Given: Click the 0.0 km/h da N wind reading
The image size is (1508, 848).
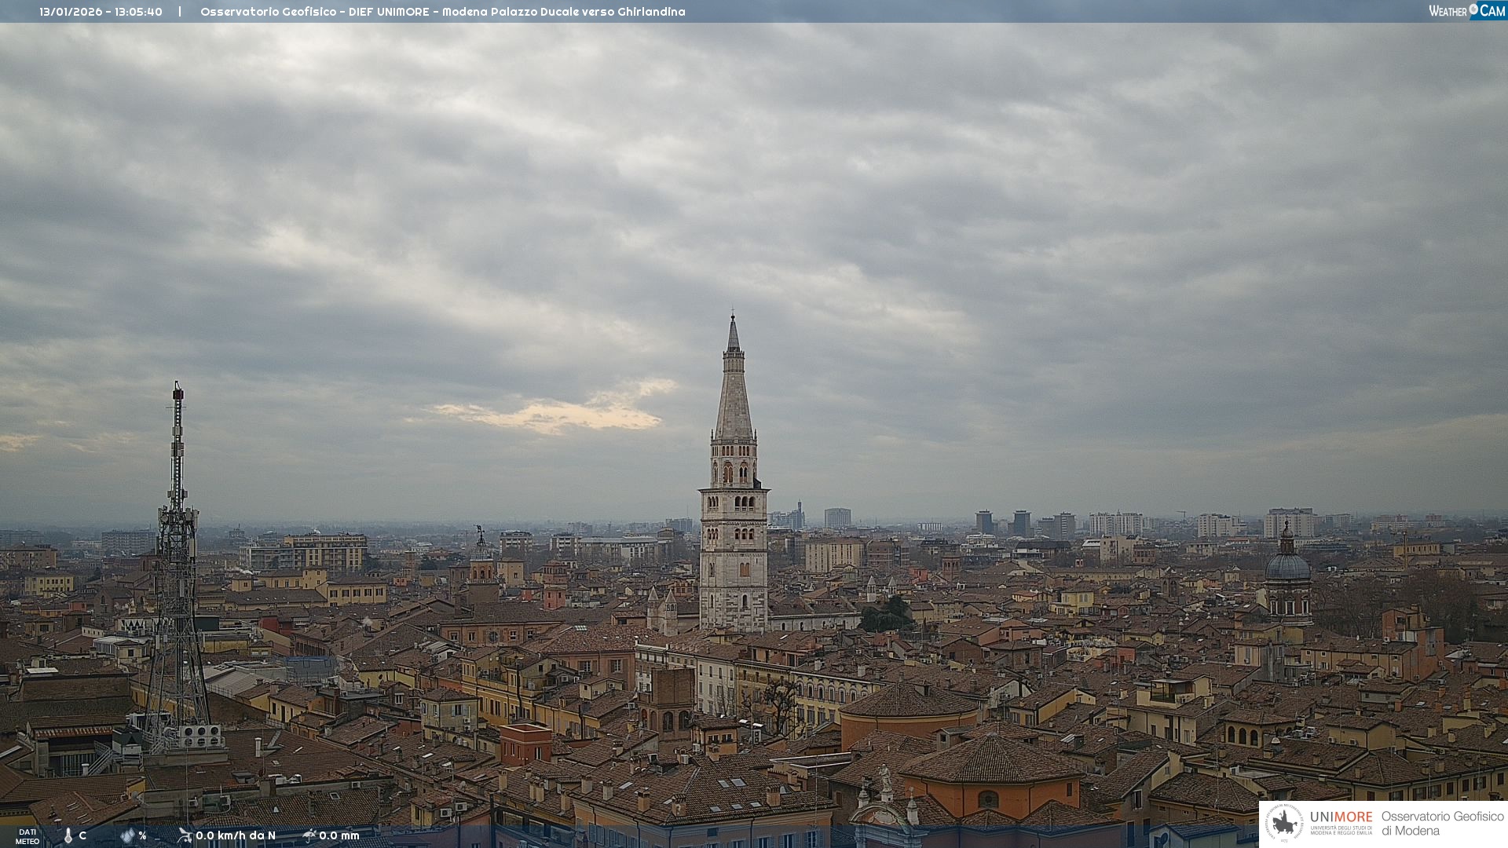Looking at the screenshot, I should click(x=236, y=835).
